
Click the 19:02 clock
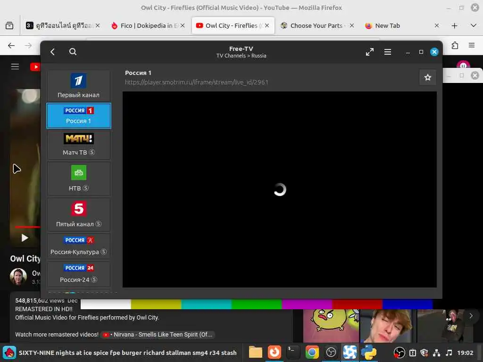click(x=465, y=353)
